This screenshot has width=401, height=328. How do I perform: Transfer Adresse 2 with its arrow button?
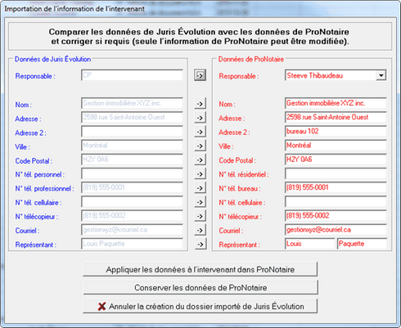click(x=200, y=132)
